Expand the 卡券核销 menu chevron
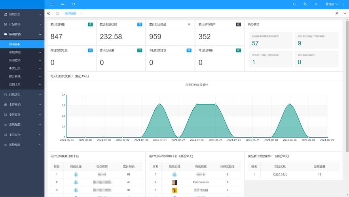 coord(40,104)
